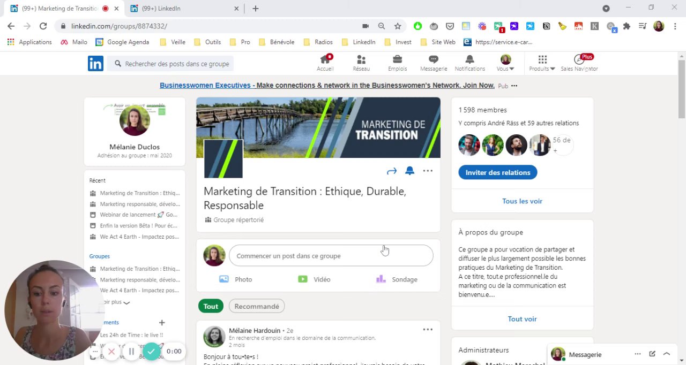Image resolution: width=686 pixels, height=365 pixels.
Task: Open Businesswomen Executives ad link
Action: point(327,86)
